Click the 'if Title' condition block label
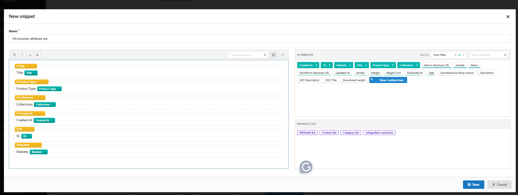Viewport: 518px width, 195px height. pyautogui.click(x=26, y=66)
